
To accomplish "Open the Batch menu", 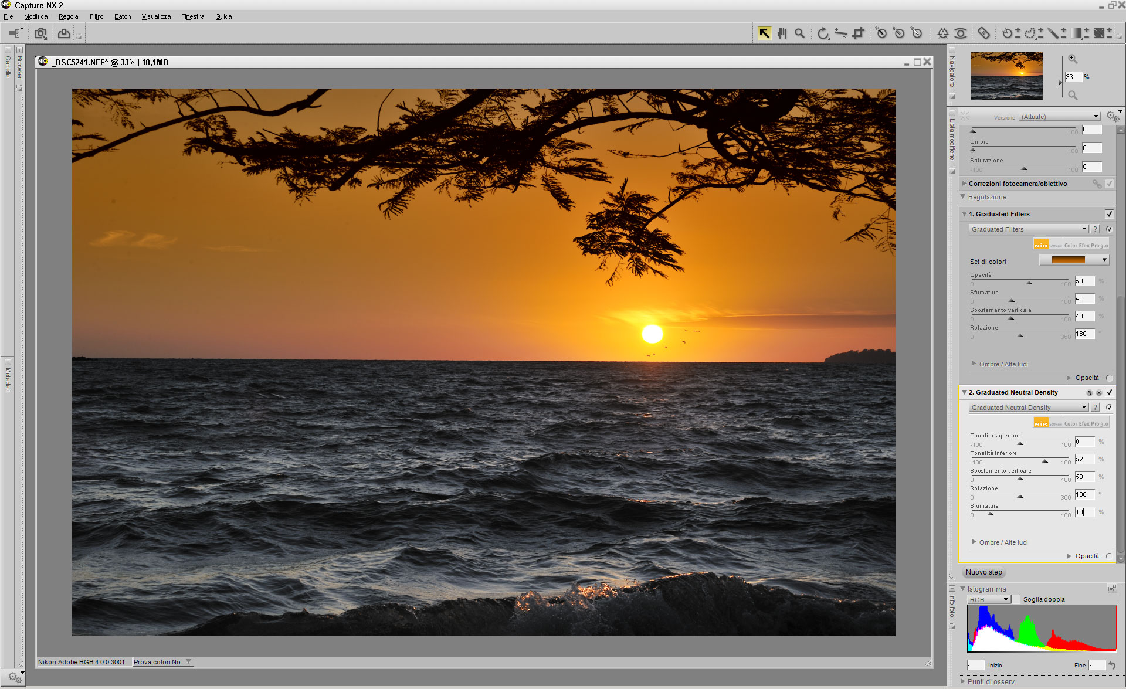I will click(123, 16).
